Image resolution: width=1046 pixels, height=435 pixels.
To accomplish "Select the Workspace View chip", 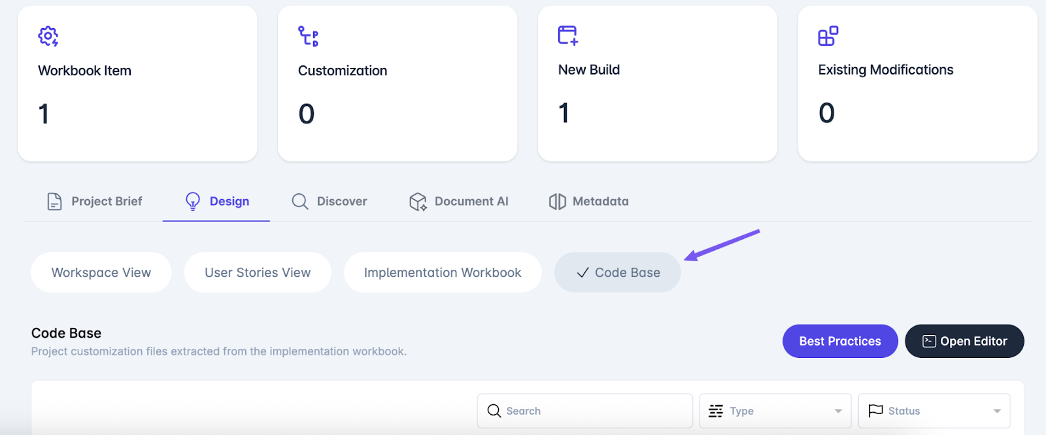I will pyautogui.click(x=101, y=272).
